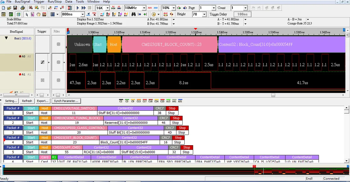Click the Save file toolbar icon
This screenshot has height=182, width=350.
point(15,8)
